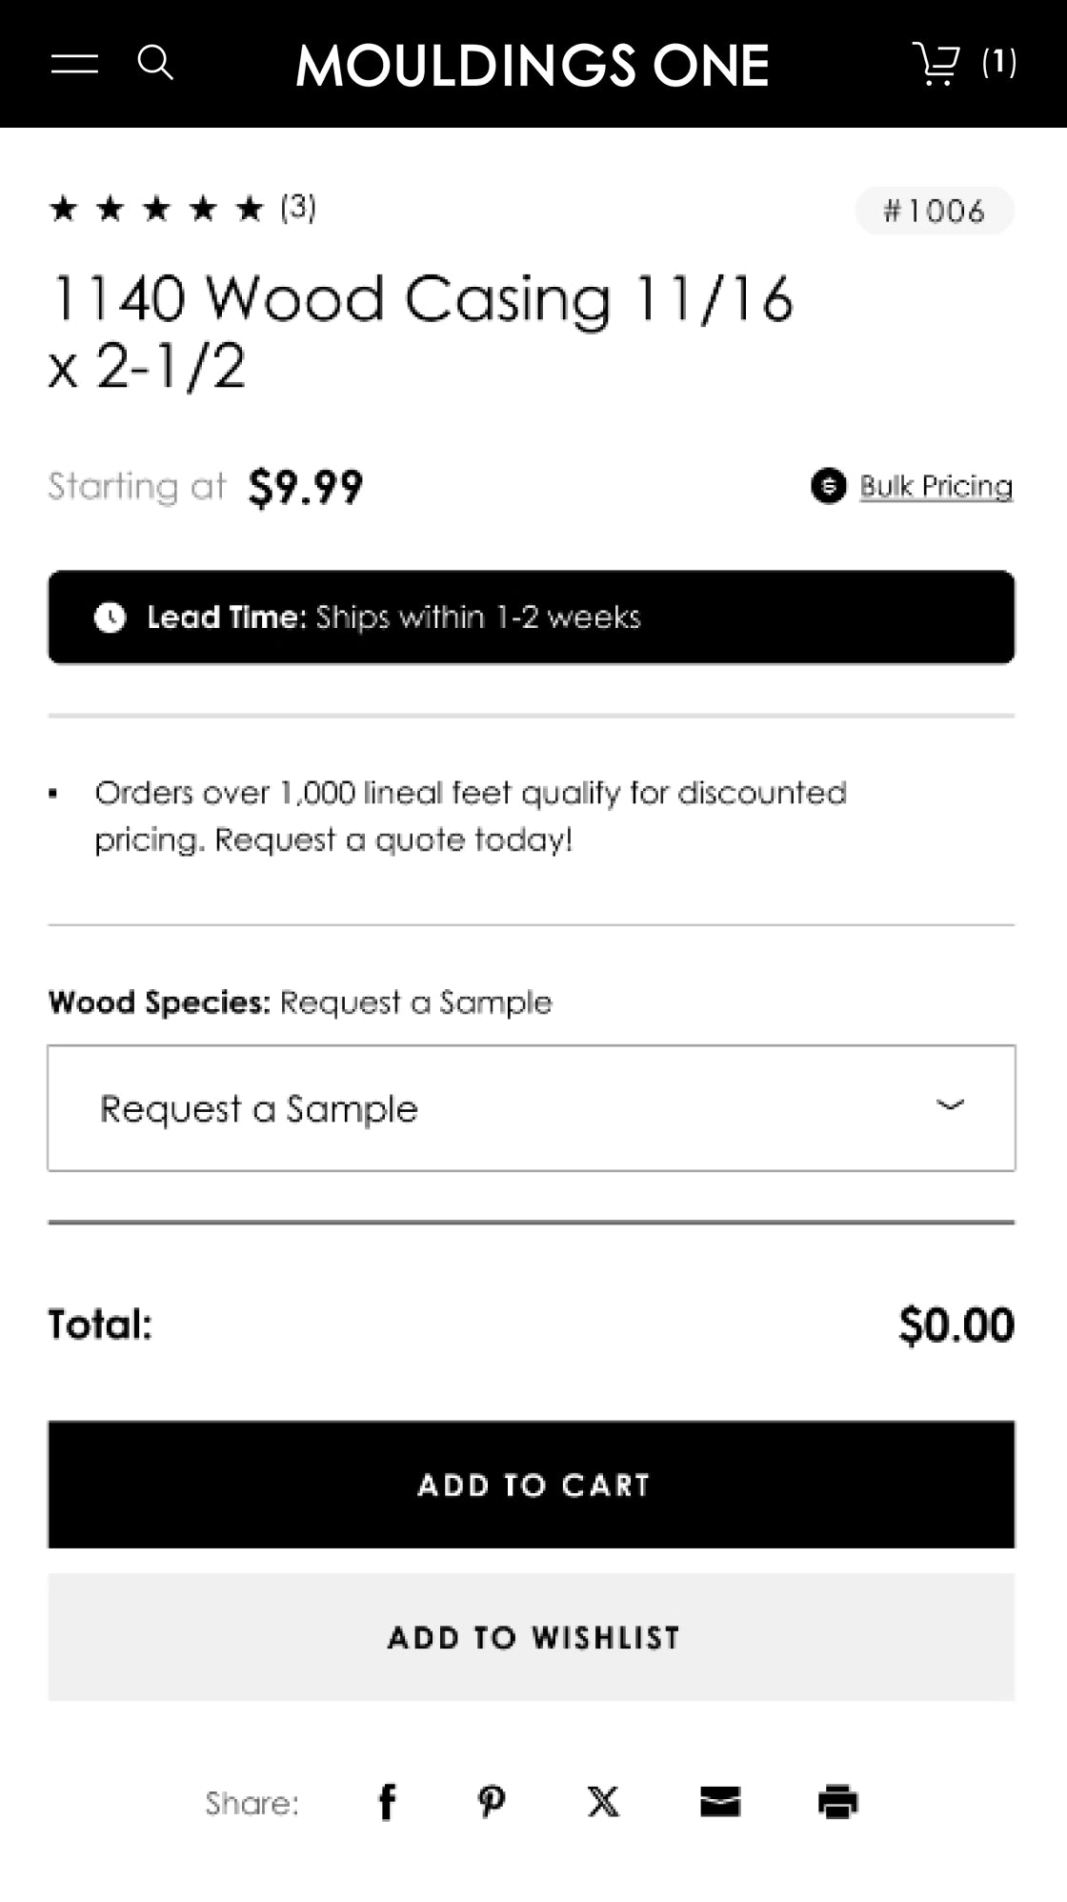Share product on X (Twitter)
Viewport: 1067px width, 1902px height.
click(x=603, y=1802)
